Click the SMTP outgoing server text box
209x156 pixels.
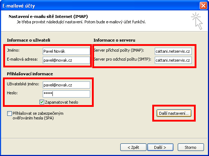click(173, 60)
